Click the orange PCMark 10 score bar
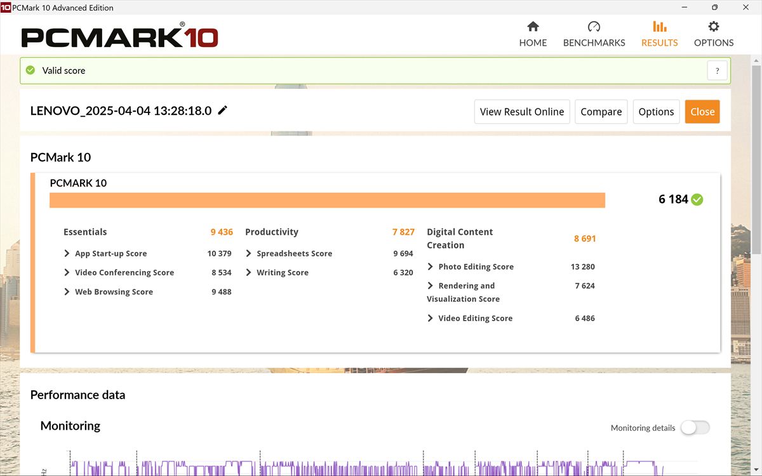The width and height of the screenshot is (762, 476). (327, 200)
